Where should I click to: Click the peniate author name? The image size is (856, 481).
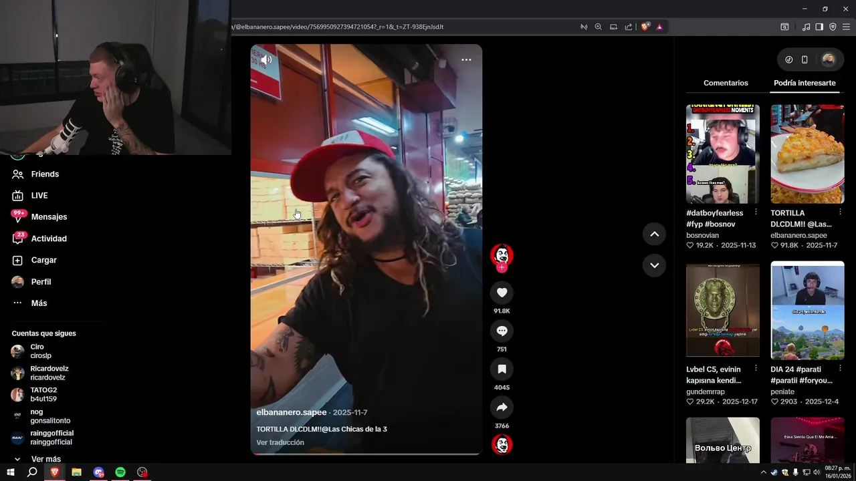coord(782,391)
